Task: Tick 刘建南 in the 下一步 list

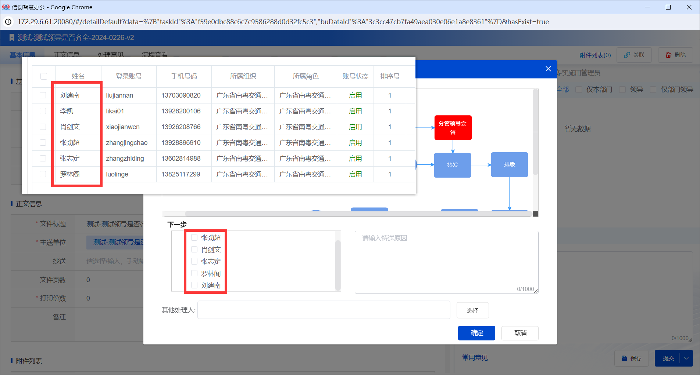Action: tap(194, 285)
